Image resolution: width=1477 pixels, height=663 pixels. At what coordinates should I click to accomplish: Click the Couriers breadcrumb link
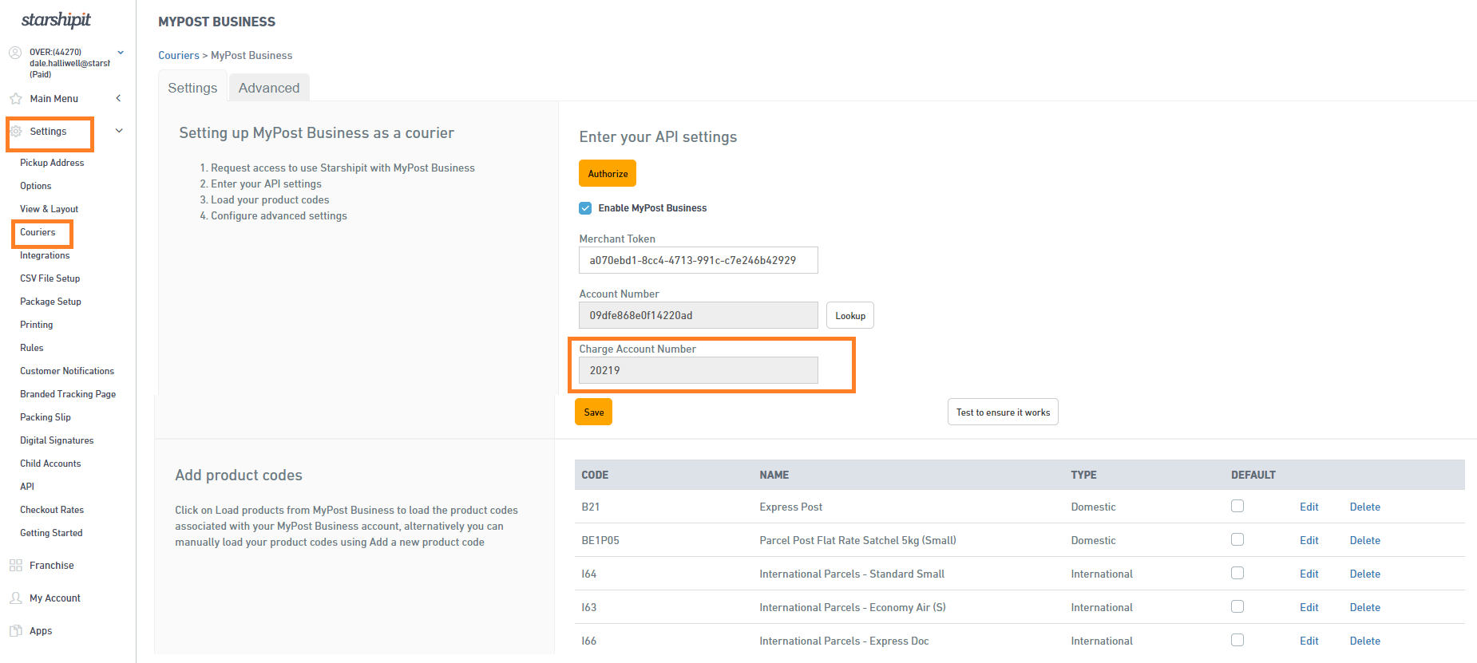pos(179,55)
